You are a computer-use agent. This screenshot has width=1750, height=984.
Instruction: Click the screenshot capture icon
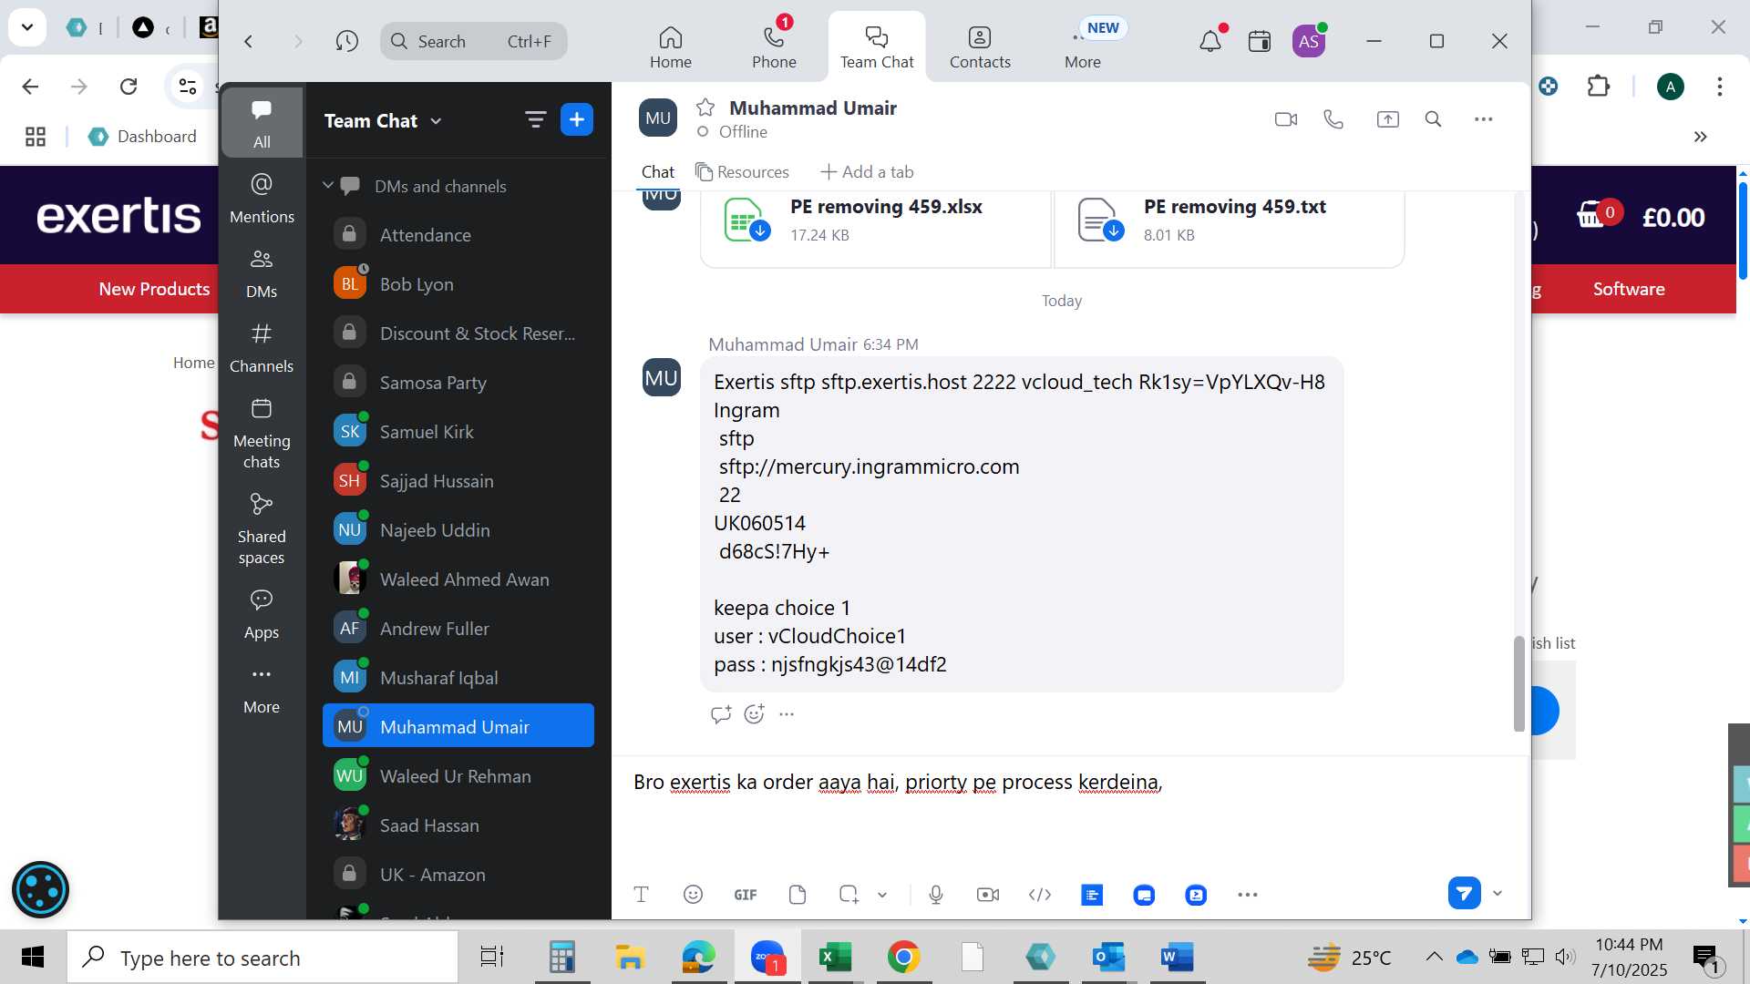[x=849, y=895]
